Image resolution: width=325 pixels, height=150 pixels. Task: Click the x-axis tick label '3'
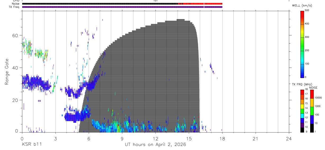(x=55, y=138)
